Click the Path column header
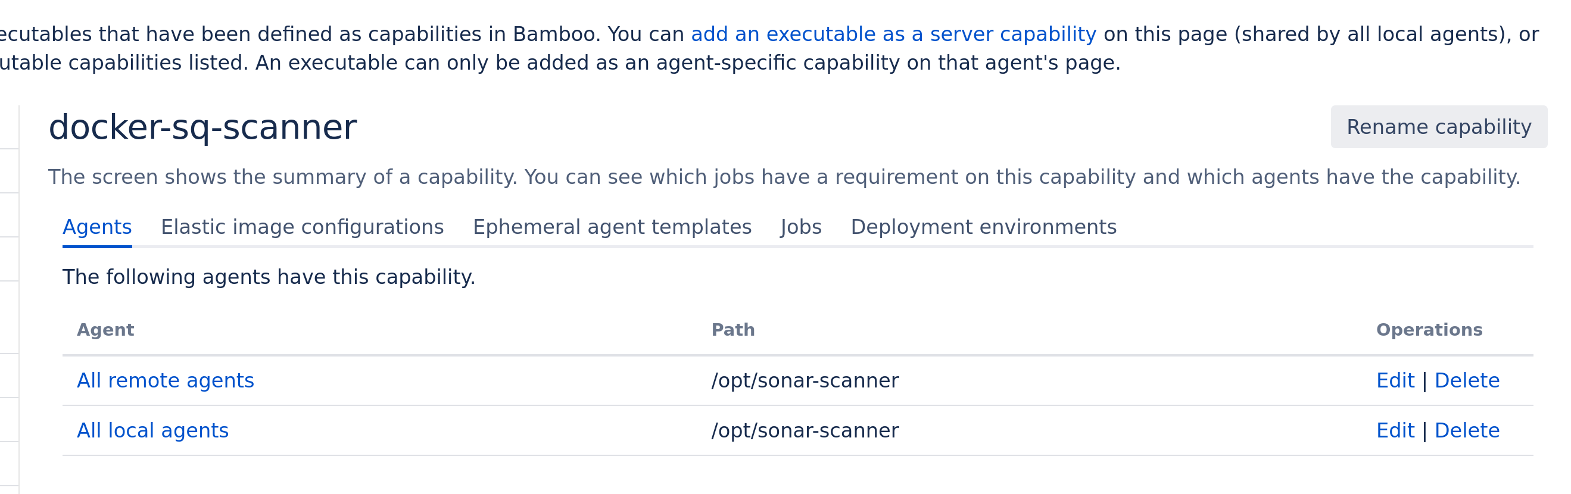This screenshot has height=494, width=1571. tap(733, 330)
